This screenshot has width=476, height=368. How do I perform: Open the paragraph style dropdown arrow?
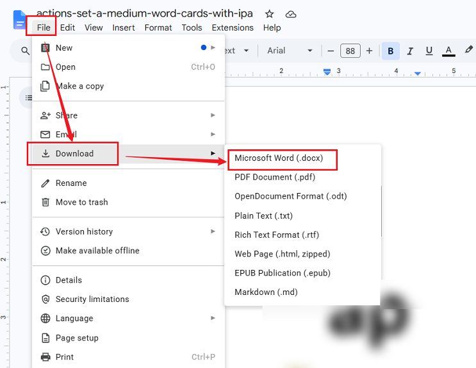pyautogui.click(x=246, y=51)
